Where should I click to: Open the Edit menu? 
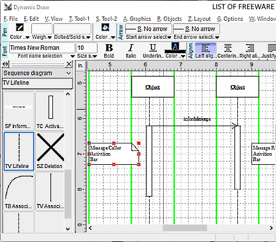31,19
